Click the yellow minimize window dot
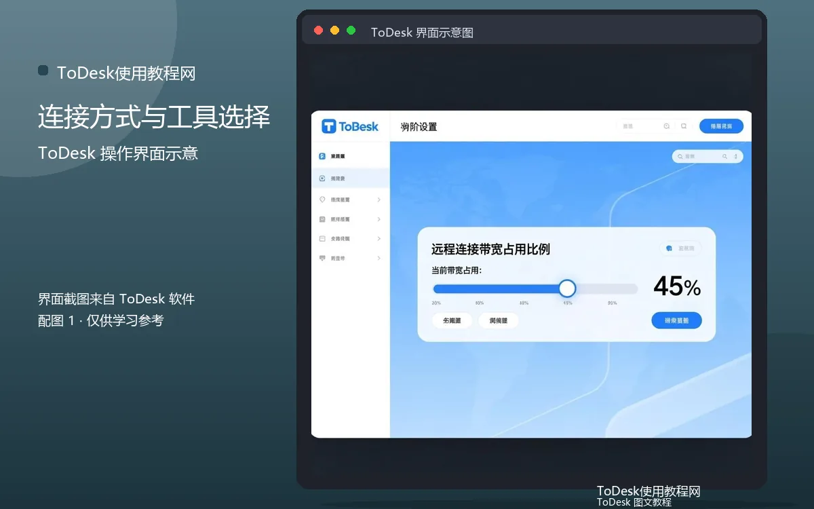The width and height of the screenshot is (814, 509). 335,31
